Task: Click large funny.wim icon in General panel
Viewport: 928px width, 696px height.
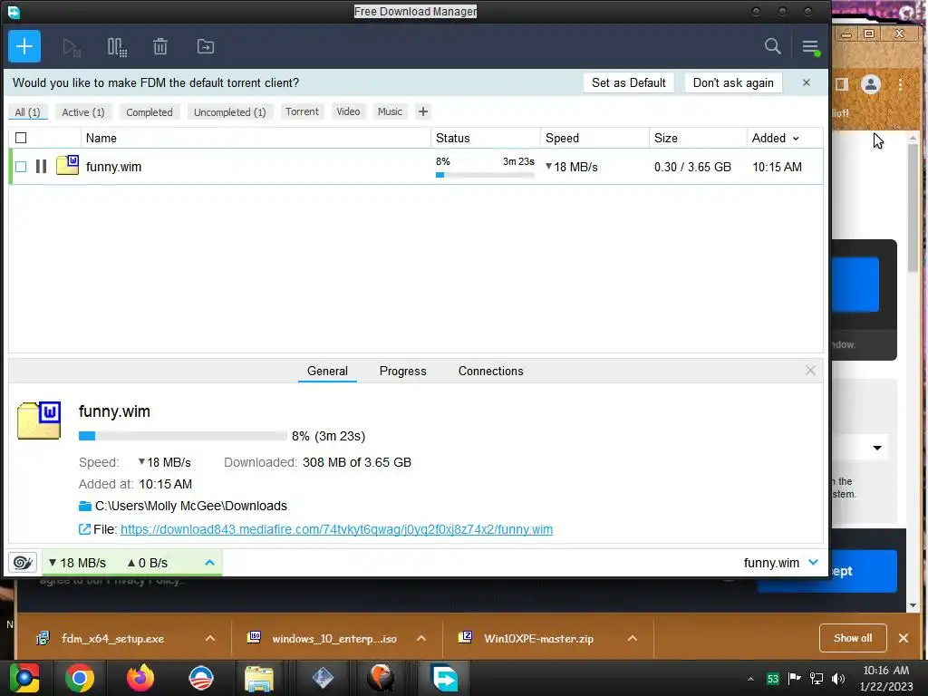Action: pyautogui.click(x=39, y=420)
